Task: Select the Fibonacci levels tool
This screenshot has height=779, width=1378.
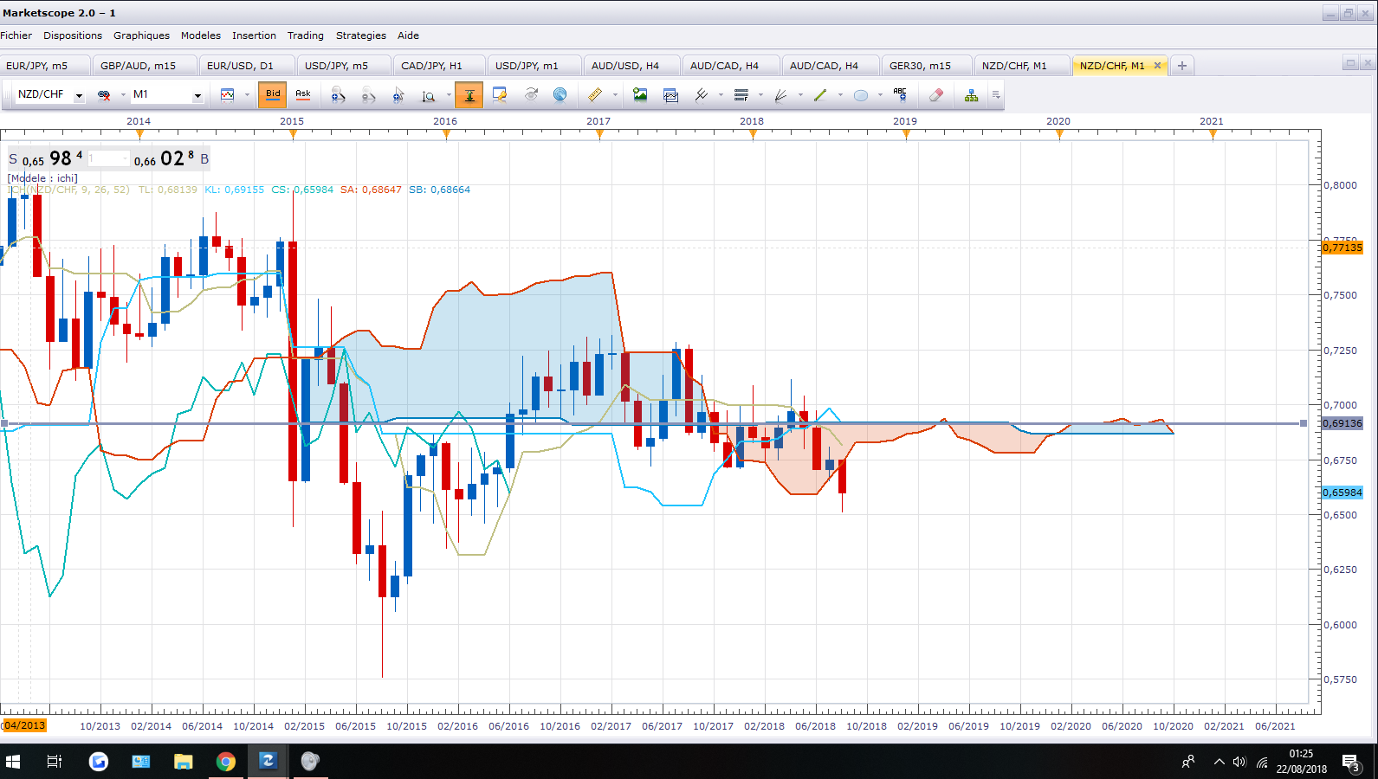Action: 741,94
